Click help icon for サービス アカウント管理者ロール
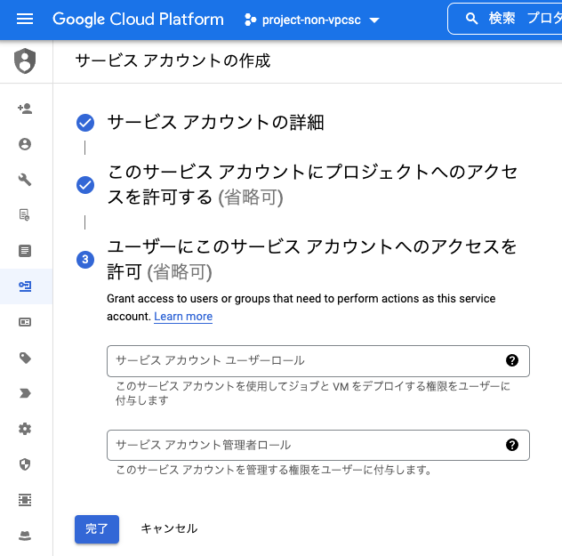 512,445
